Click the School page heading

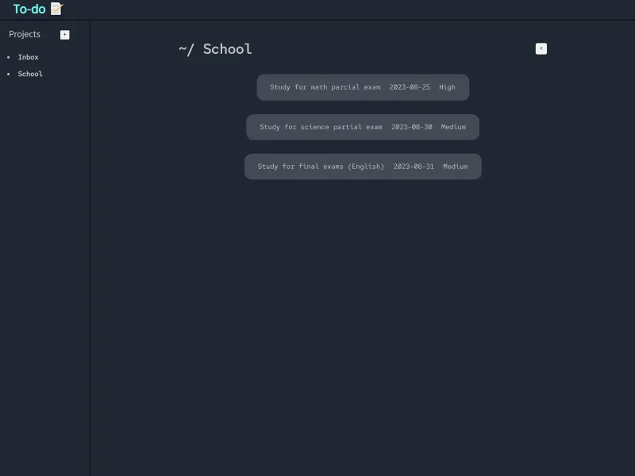(x=226, y=48)
